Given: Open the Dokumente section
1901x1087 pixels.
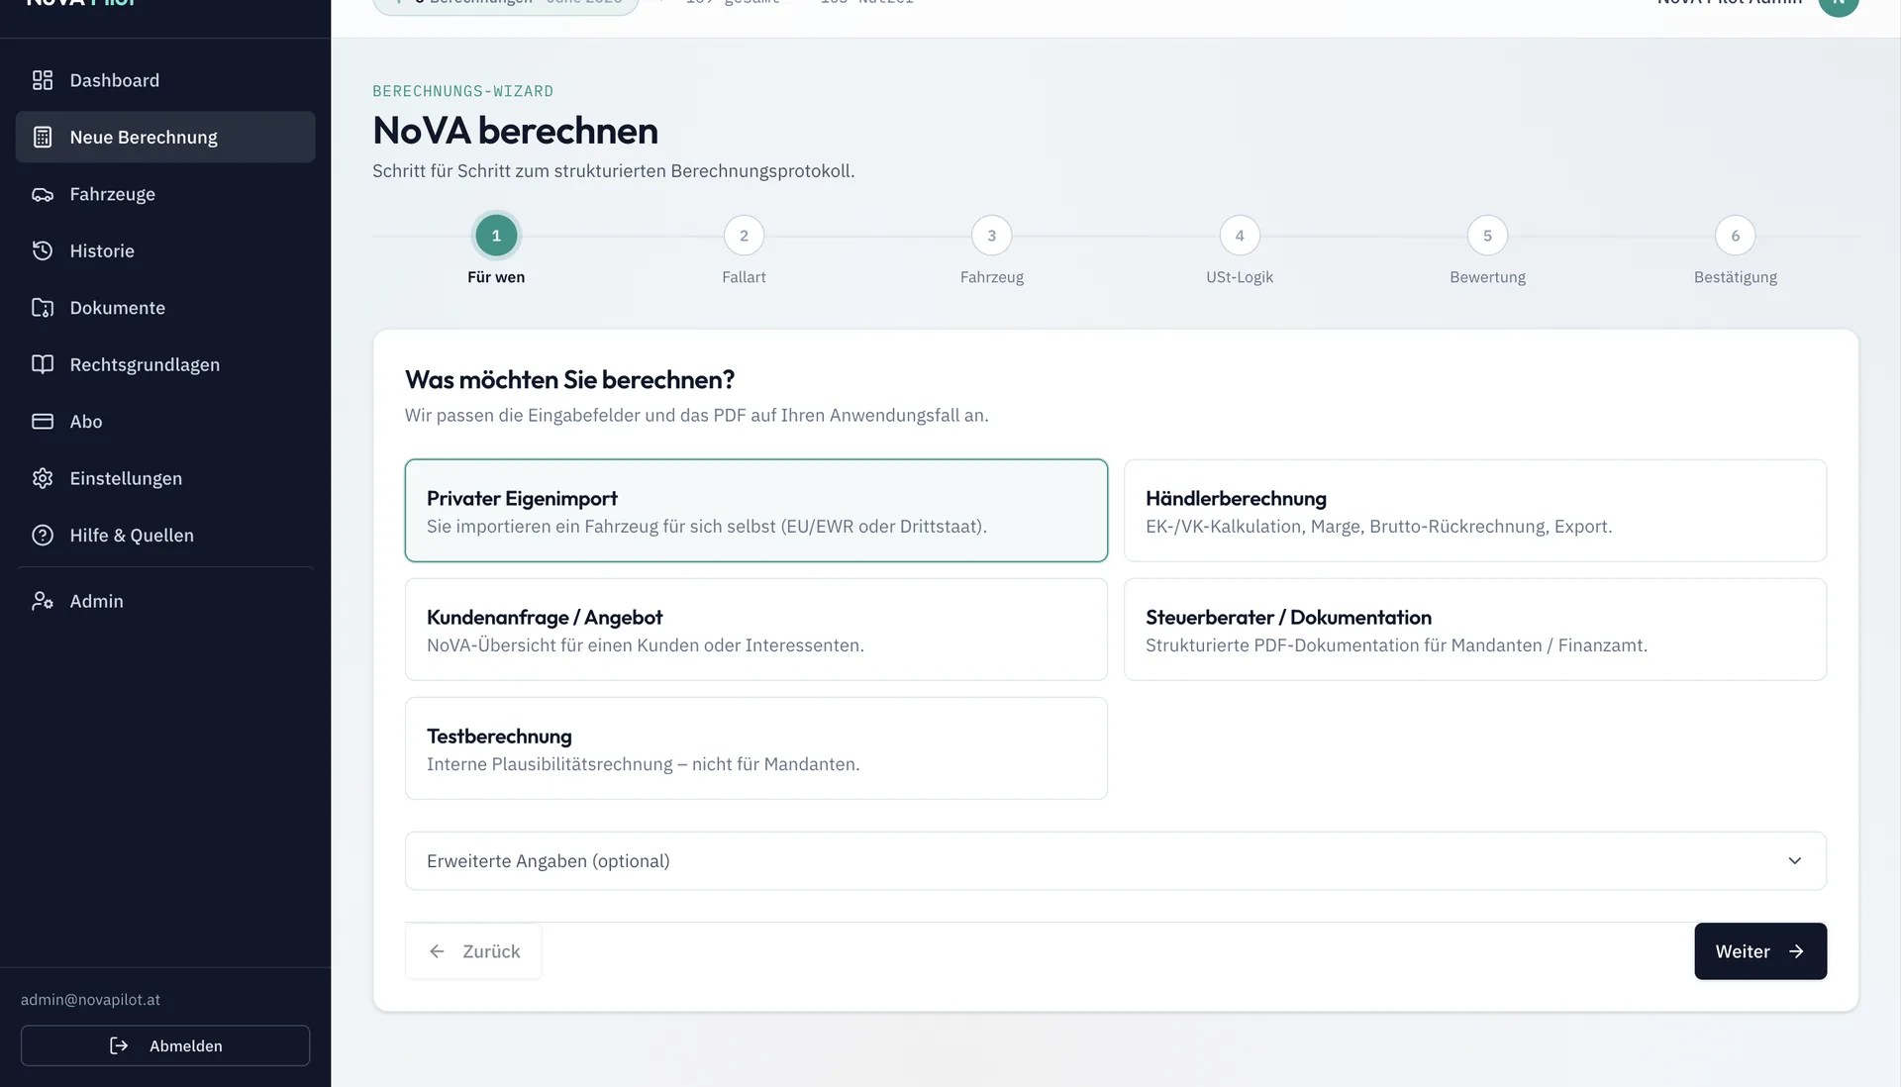Looking at the screenshot, I should (165, 308).
